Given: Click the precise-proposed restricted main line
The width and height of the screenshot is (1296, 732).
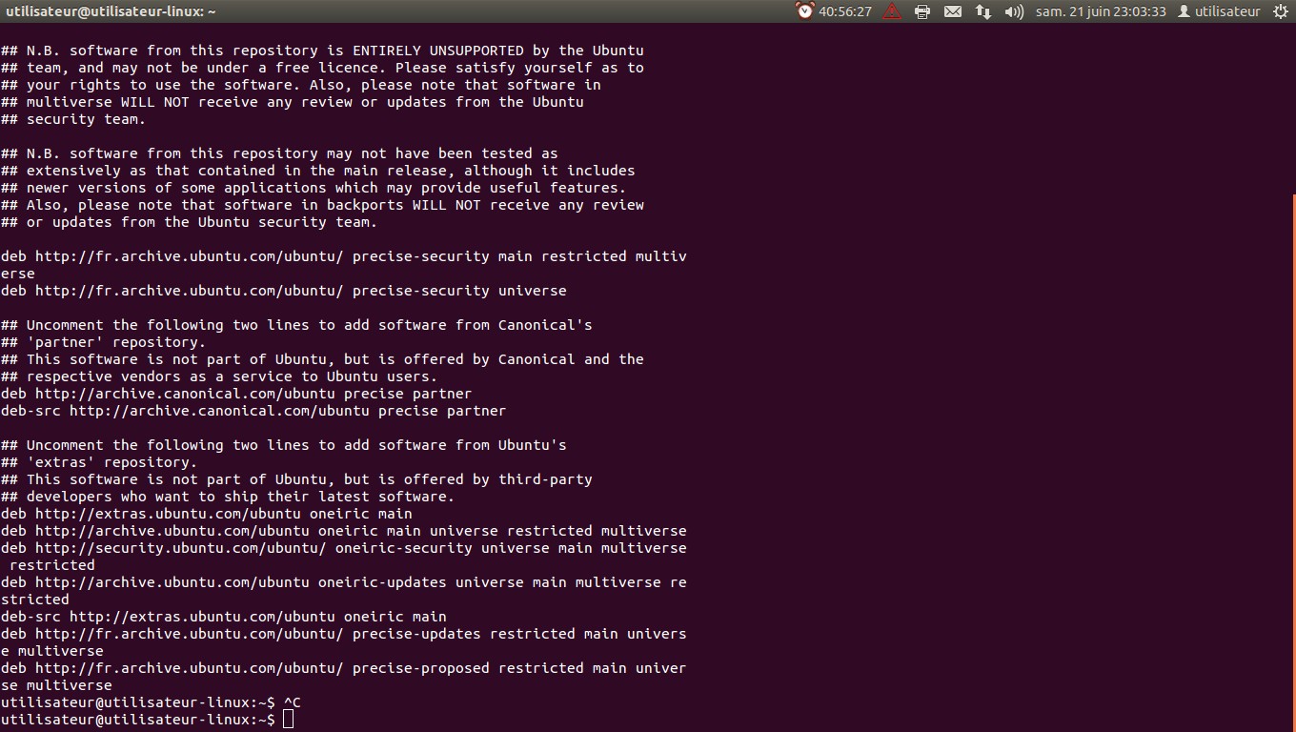Looking at the screenshot, I should [x=343, y=677].
